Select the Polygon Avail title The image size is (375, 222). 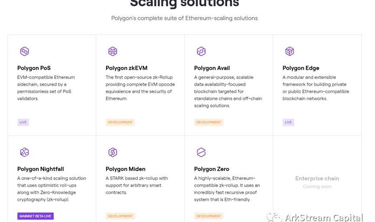[212, 68]
